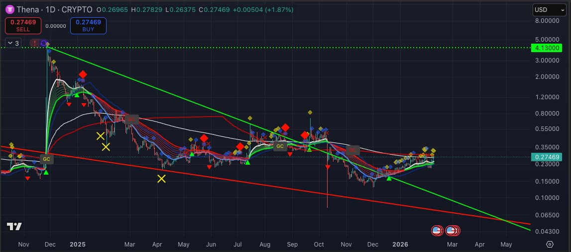Click the stacked US flag events icon
The image size is (571, 252).
(453, 230)
